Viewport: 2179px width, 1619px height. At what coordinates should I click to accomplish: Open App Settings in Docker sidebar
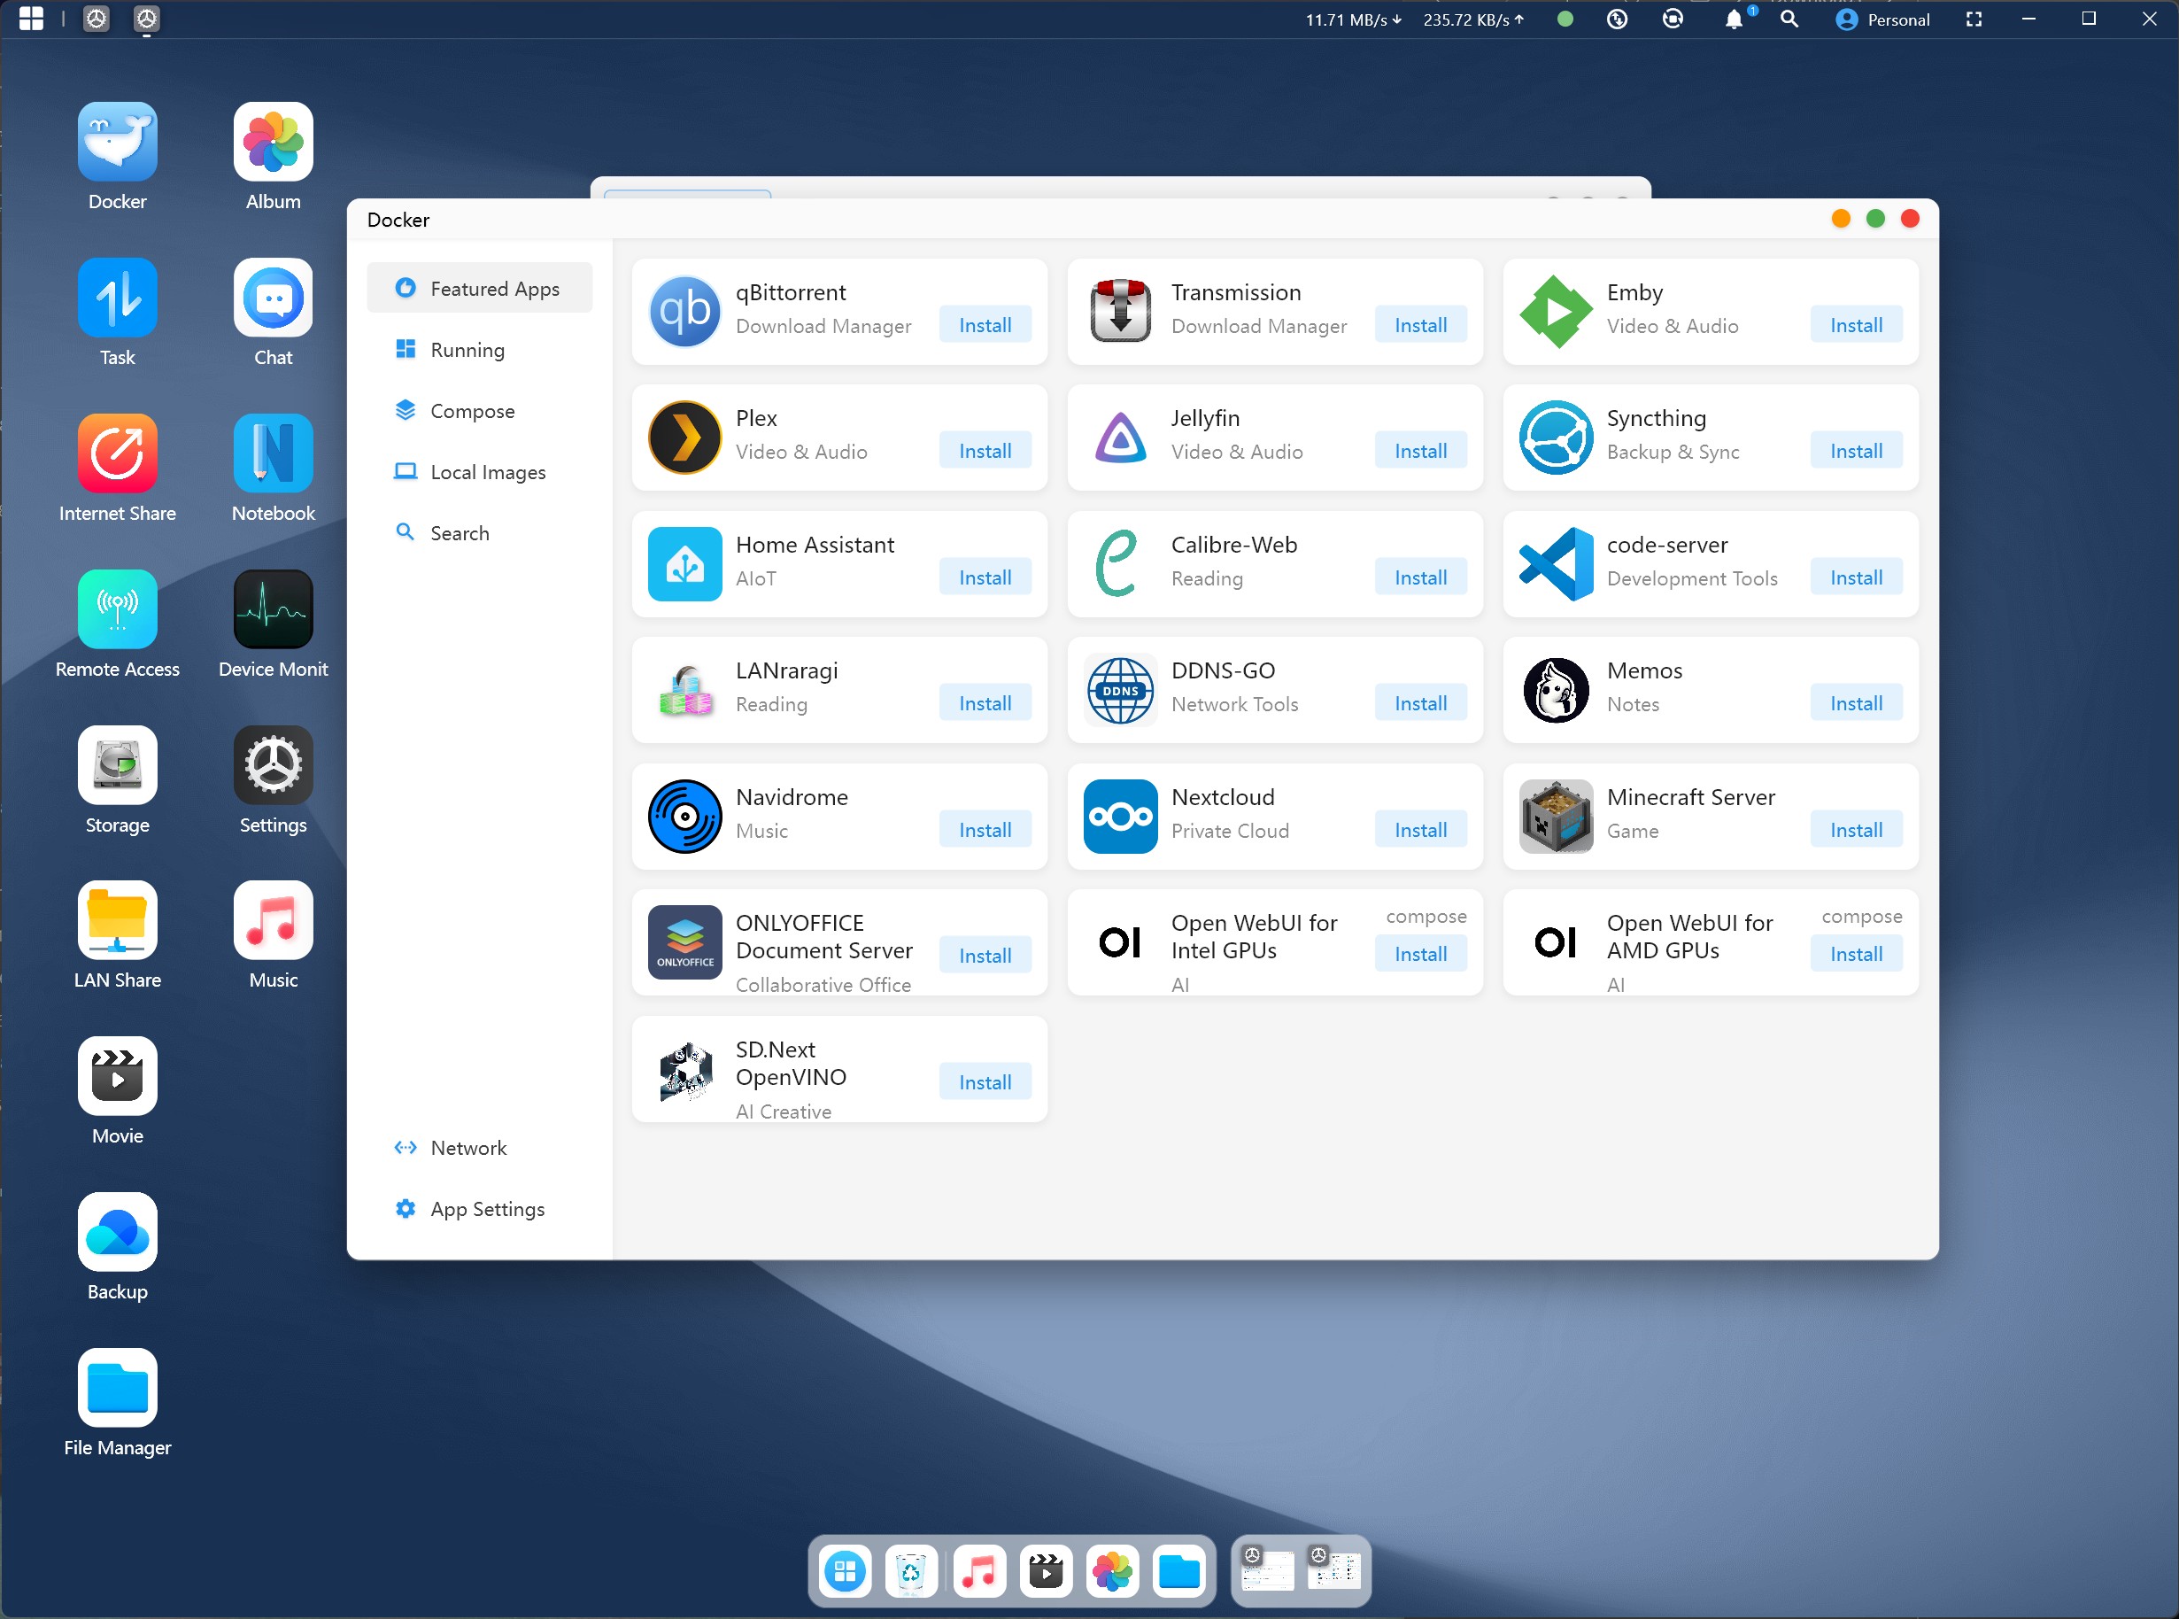(x=487, y=1208)
